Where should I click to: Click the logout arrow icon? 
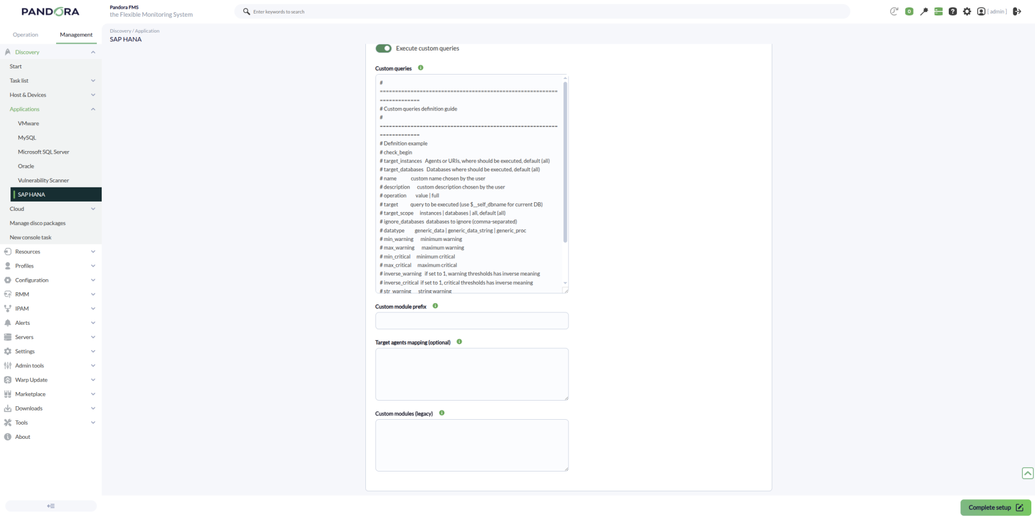(1017, 12)
